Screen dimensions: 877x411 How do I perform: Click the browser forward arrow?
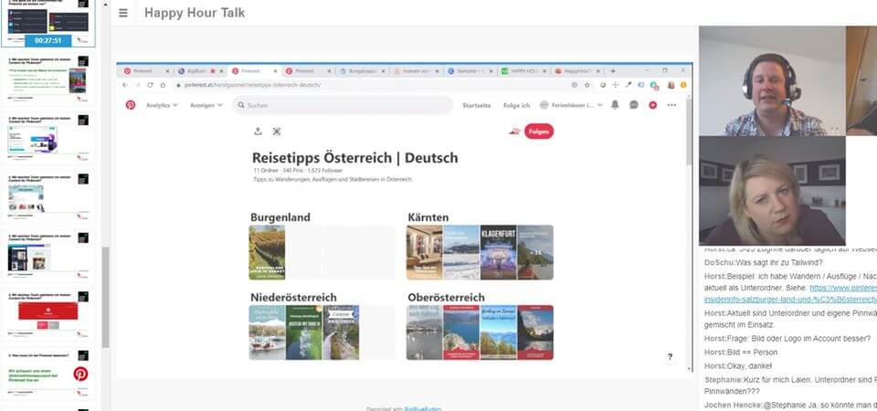pyautogui.click(x=138, y=85)
